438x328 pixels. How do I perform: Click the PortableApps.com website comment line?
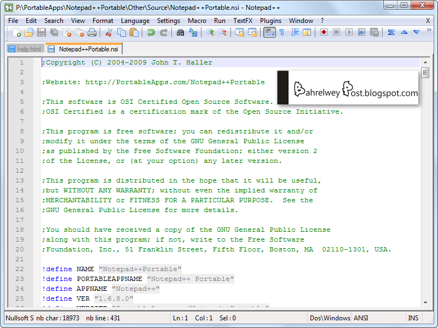coord(153,82)
